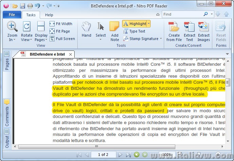Go to the next view green arrow
The image size is (234, 161).
tap(144, 155)
